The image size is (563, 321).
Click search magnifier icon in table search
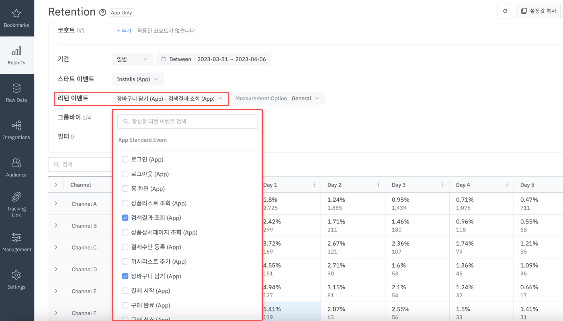coord(57,165)
